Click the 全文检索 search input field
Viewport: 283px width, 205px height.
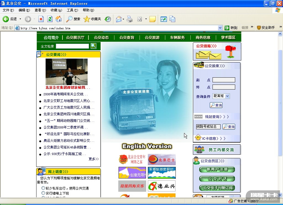[72, 46]
